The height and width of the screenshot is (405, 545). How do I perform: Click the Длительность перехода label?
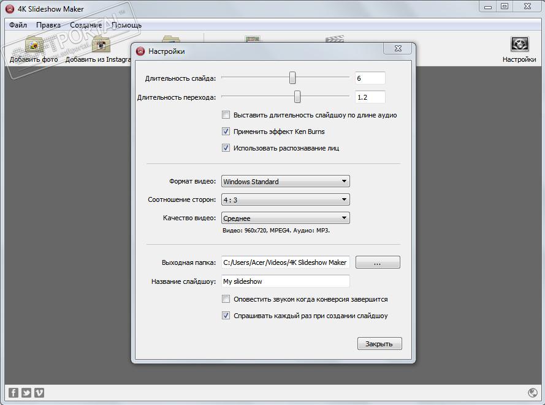tap(176, 97)
